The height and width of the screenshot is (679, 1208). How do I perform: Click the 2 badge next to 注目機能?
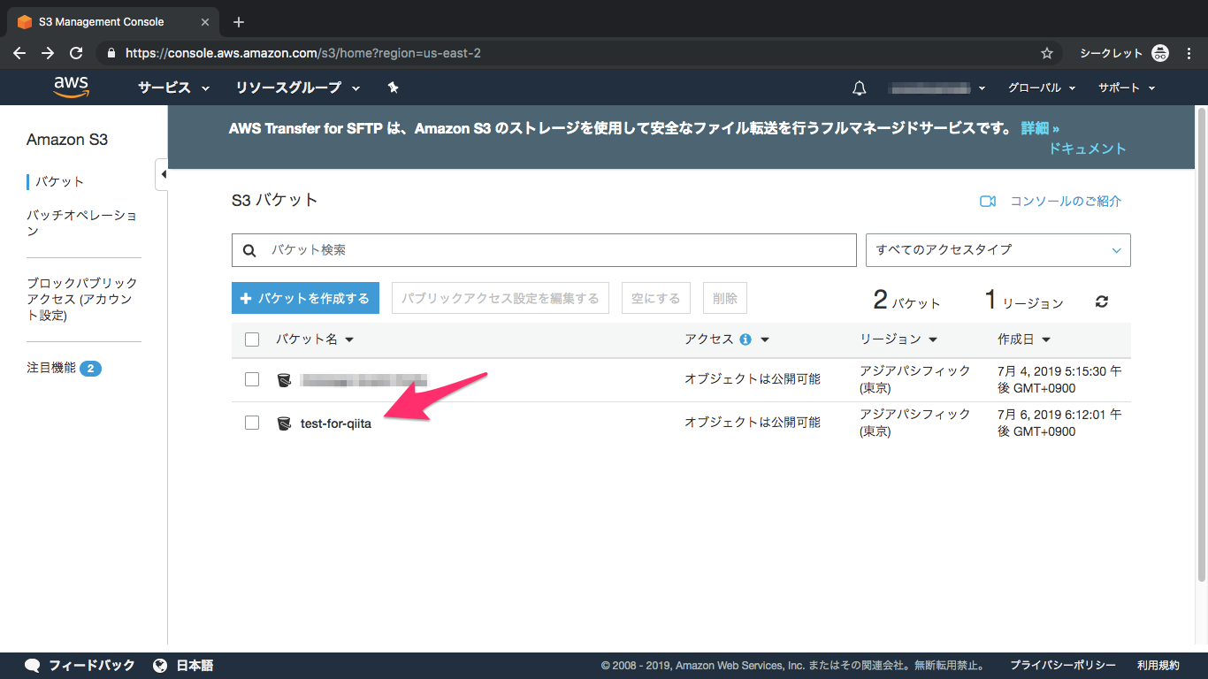(90, 369)
